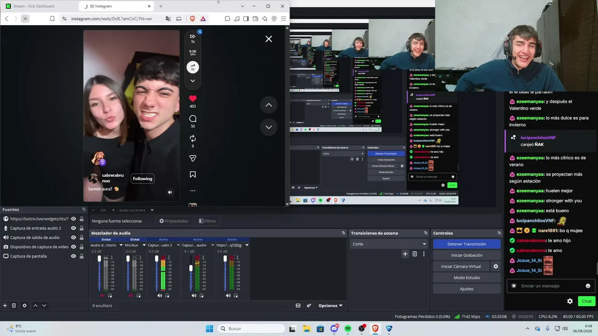Open source properties gear in Fuentes
This screenshot has width=598, height=336.
click(25, 306)
